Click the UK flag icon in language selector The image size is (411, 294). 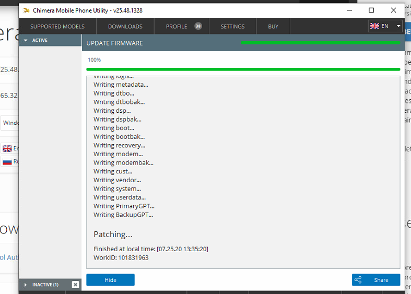point(374,26)
